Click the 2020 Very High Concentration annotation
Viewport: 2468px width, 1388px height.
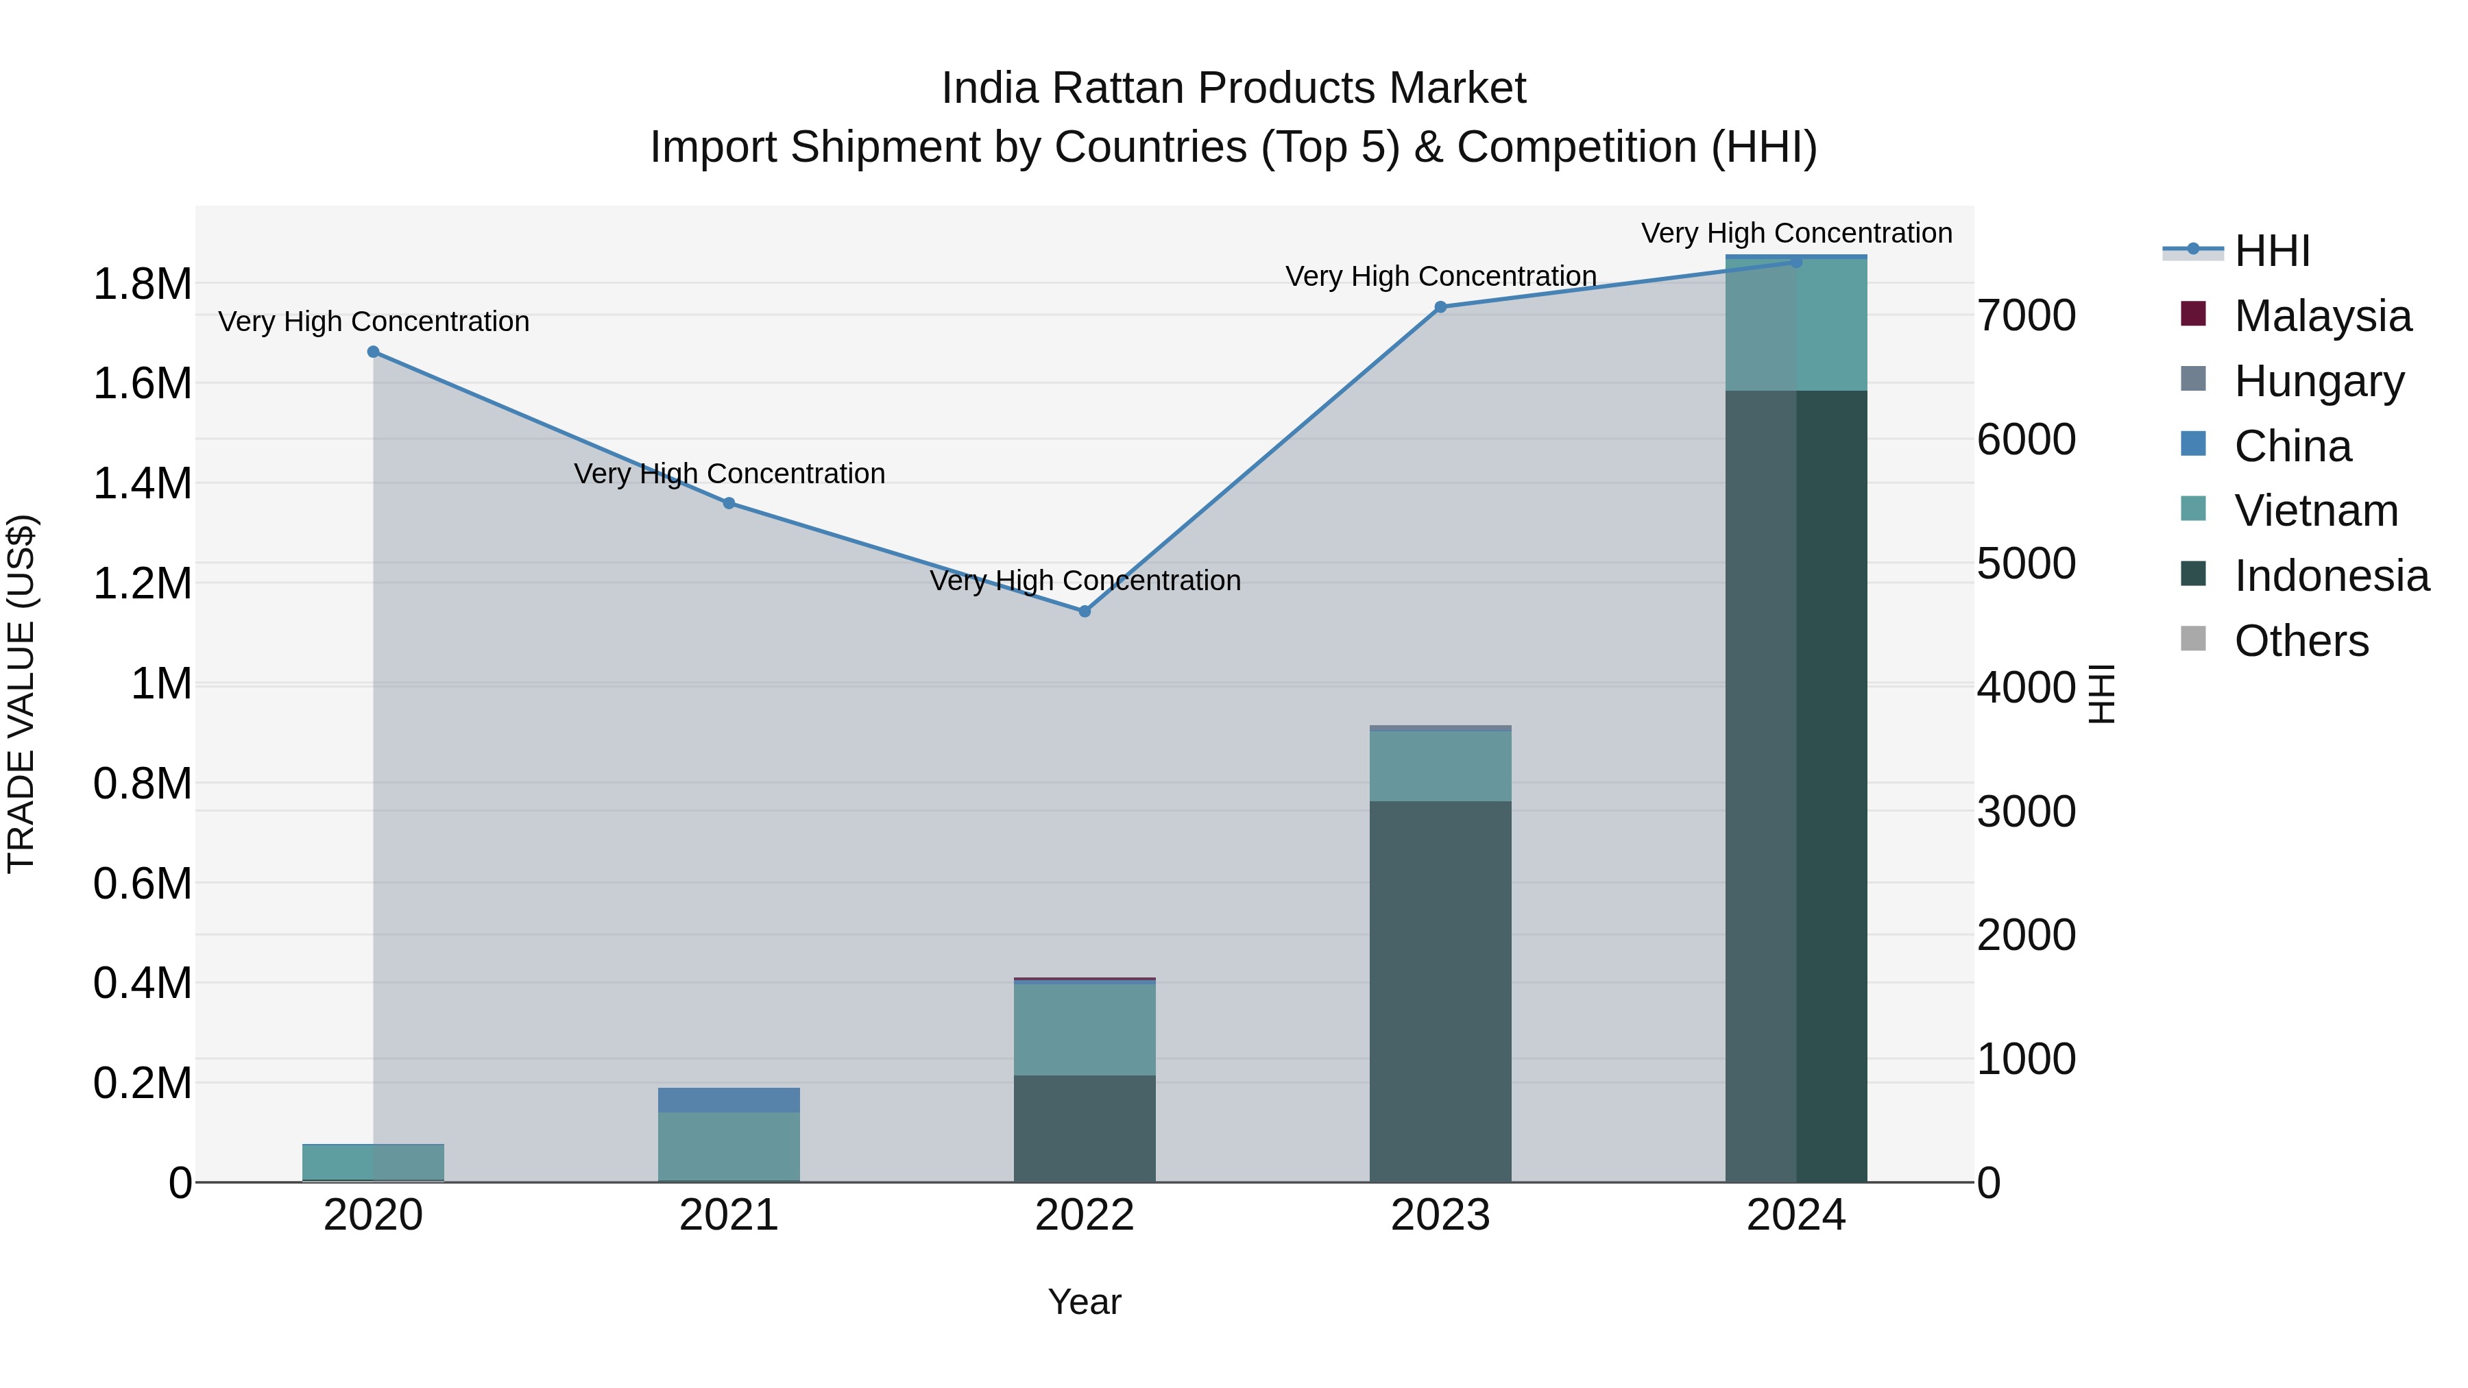374,321
